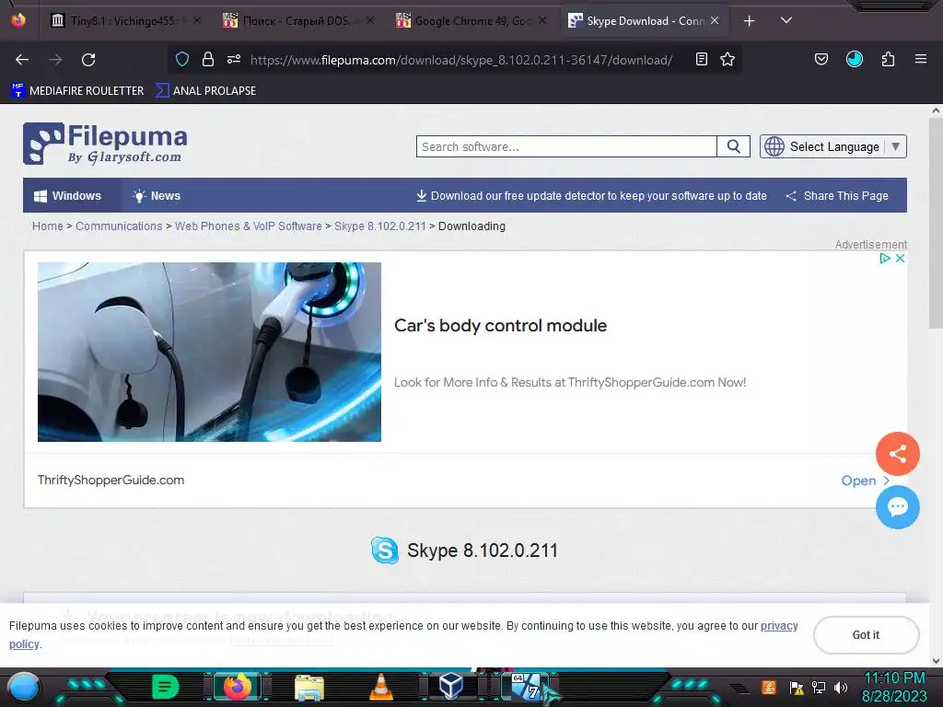Open the News menu item
Viewport: 943px width, 707px height.
pos(157,196)
